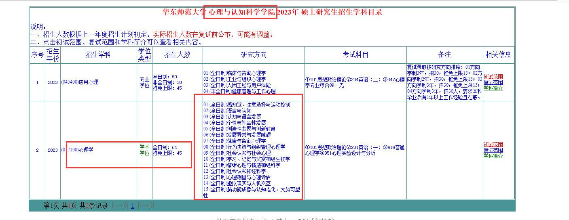Select direction 08 行为决策与组织管理心理学
Viewport: 569px width, 220px height.
[x=244, y=147]
